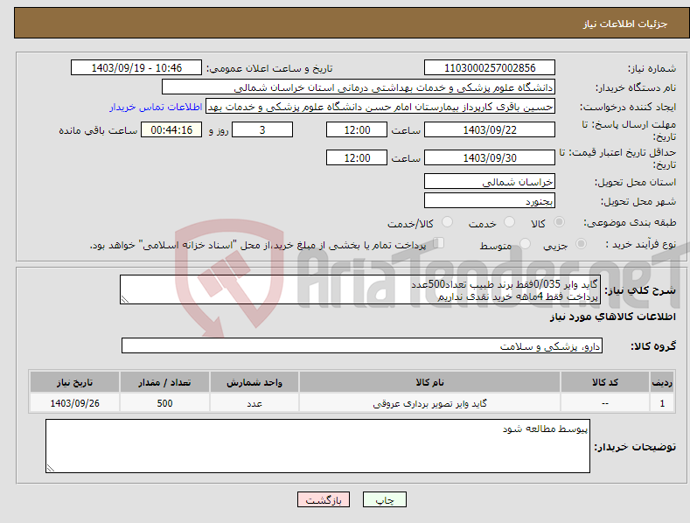The height and width of the screenshot is (523, 690).
Task: Click the کد کالا column header
Action: [605, 382]
